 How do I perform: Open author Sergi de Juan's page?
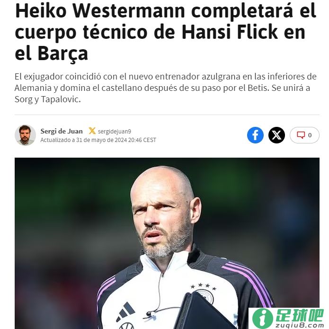coord(62,131)
